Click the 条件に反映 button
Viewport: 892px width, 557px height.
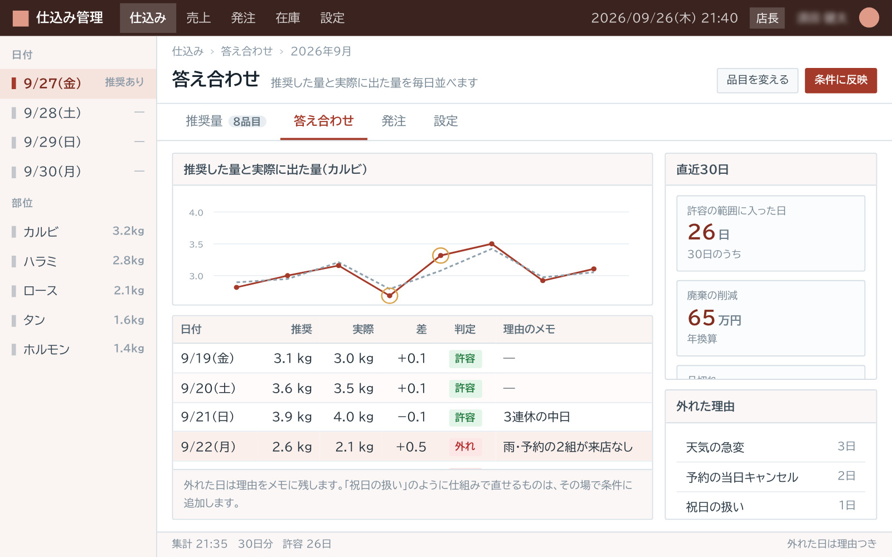coord(841,80)
